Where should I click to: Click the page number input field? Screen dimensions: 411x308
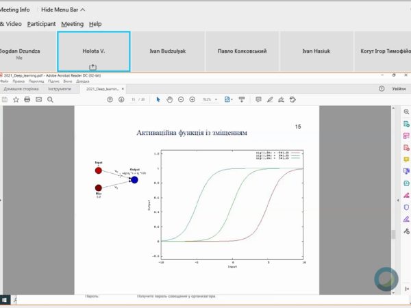(x=134, y=99)
